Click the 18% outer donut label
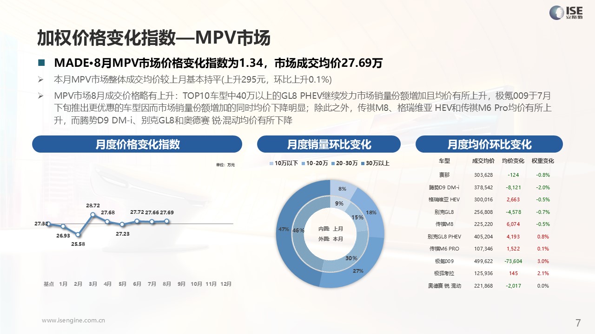 [x=371, y=212]
